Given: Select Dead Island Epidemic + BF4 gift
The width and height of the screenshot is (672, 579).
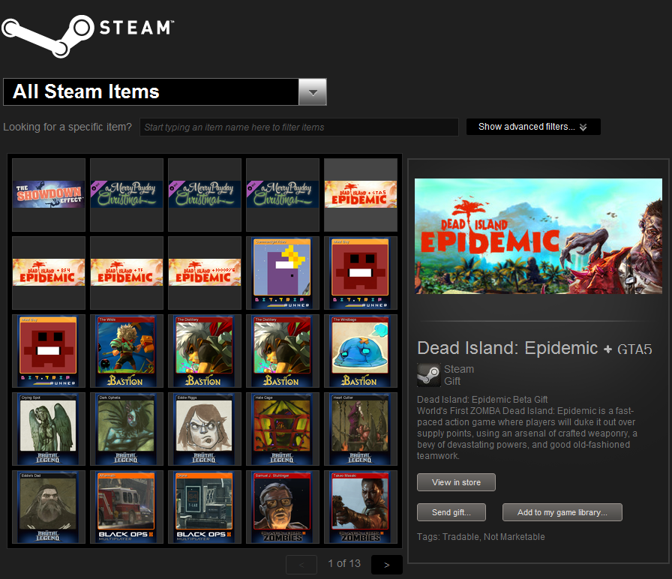Looking at the screenshot, I should pos(49,273).
